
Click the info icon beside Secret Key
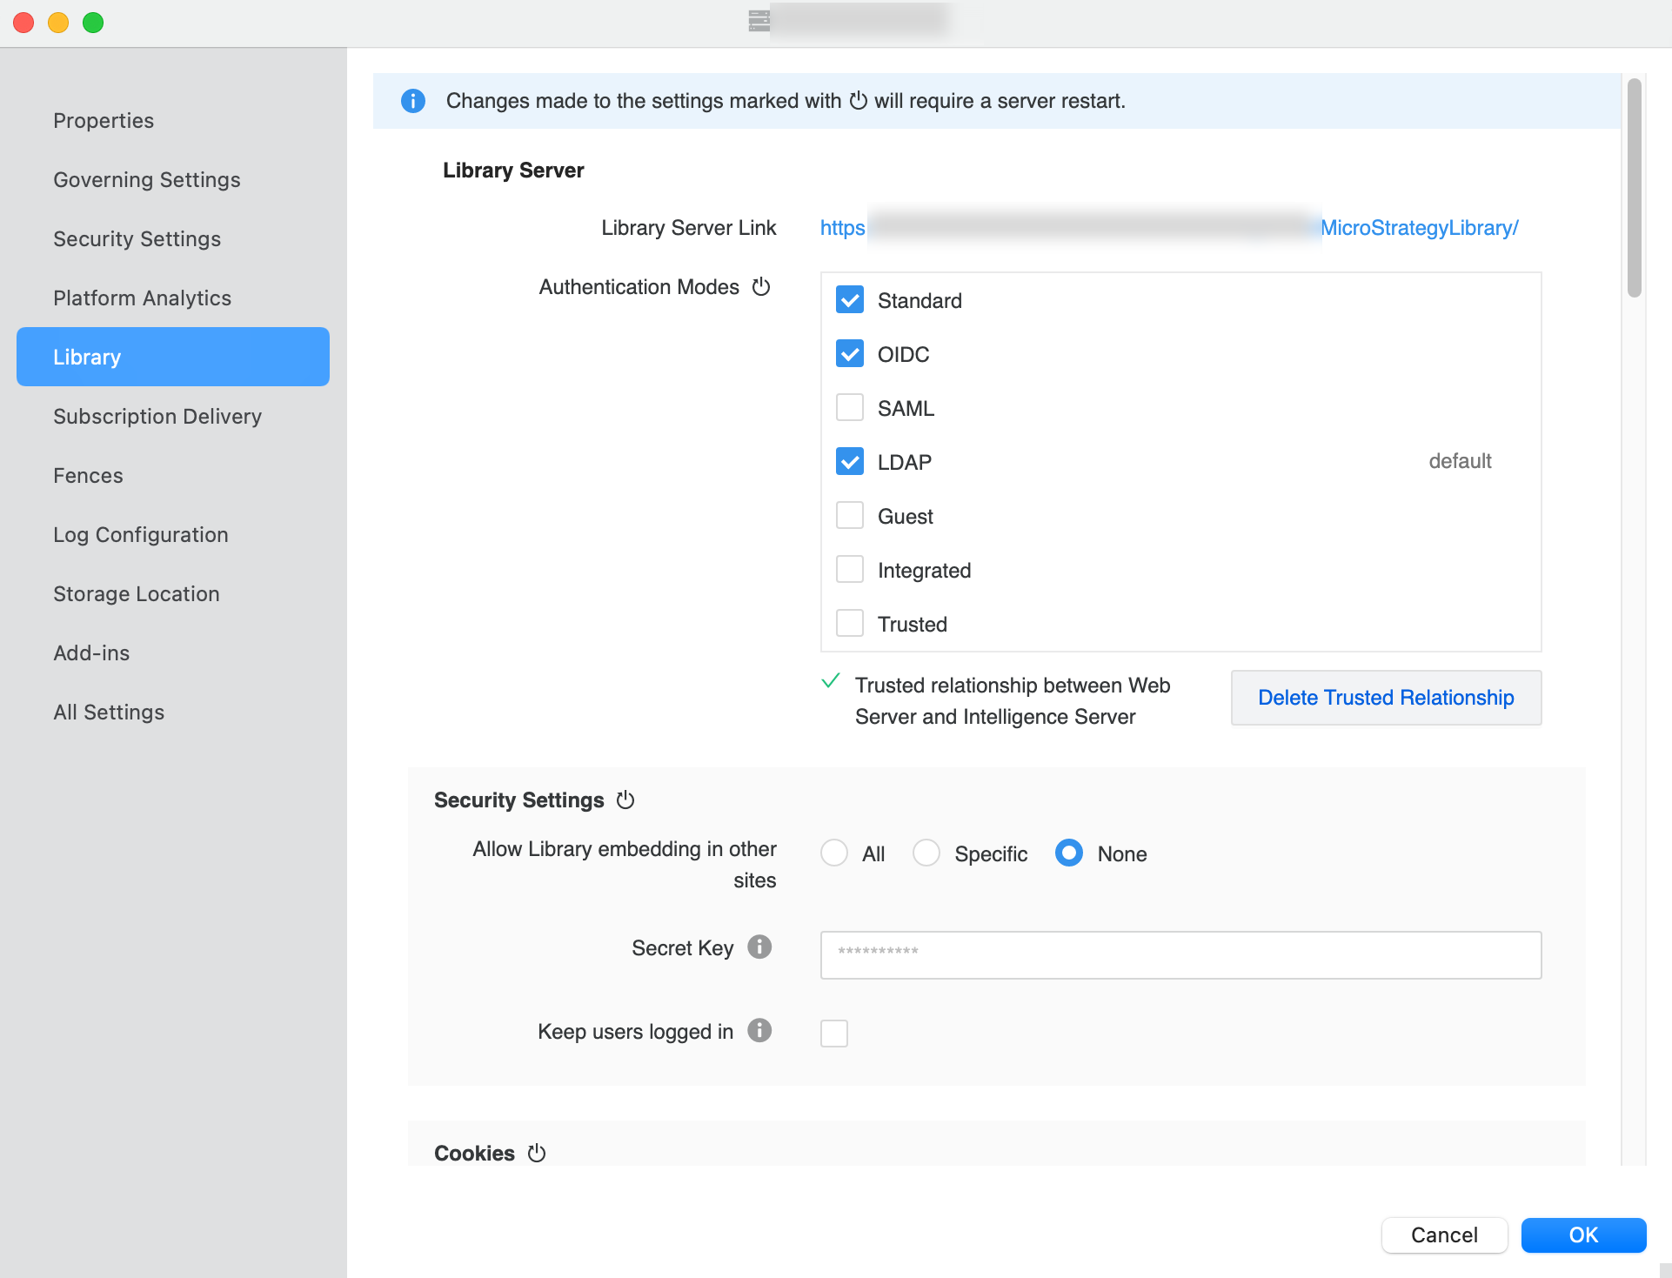pos(759,947)
